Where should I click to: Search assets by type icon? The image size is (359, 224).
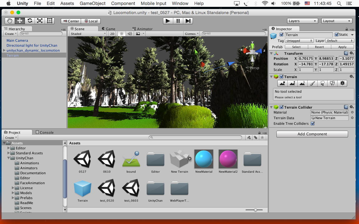[249, 138]
